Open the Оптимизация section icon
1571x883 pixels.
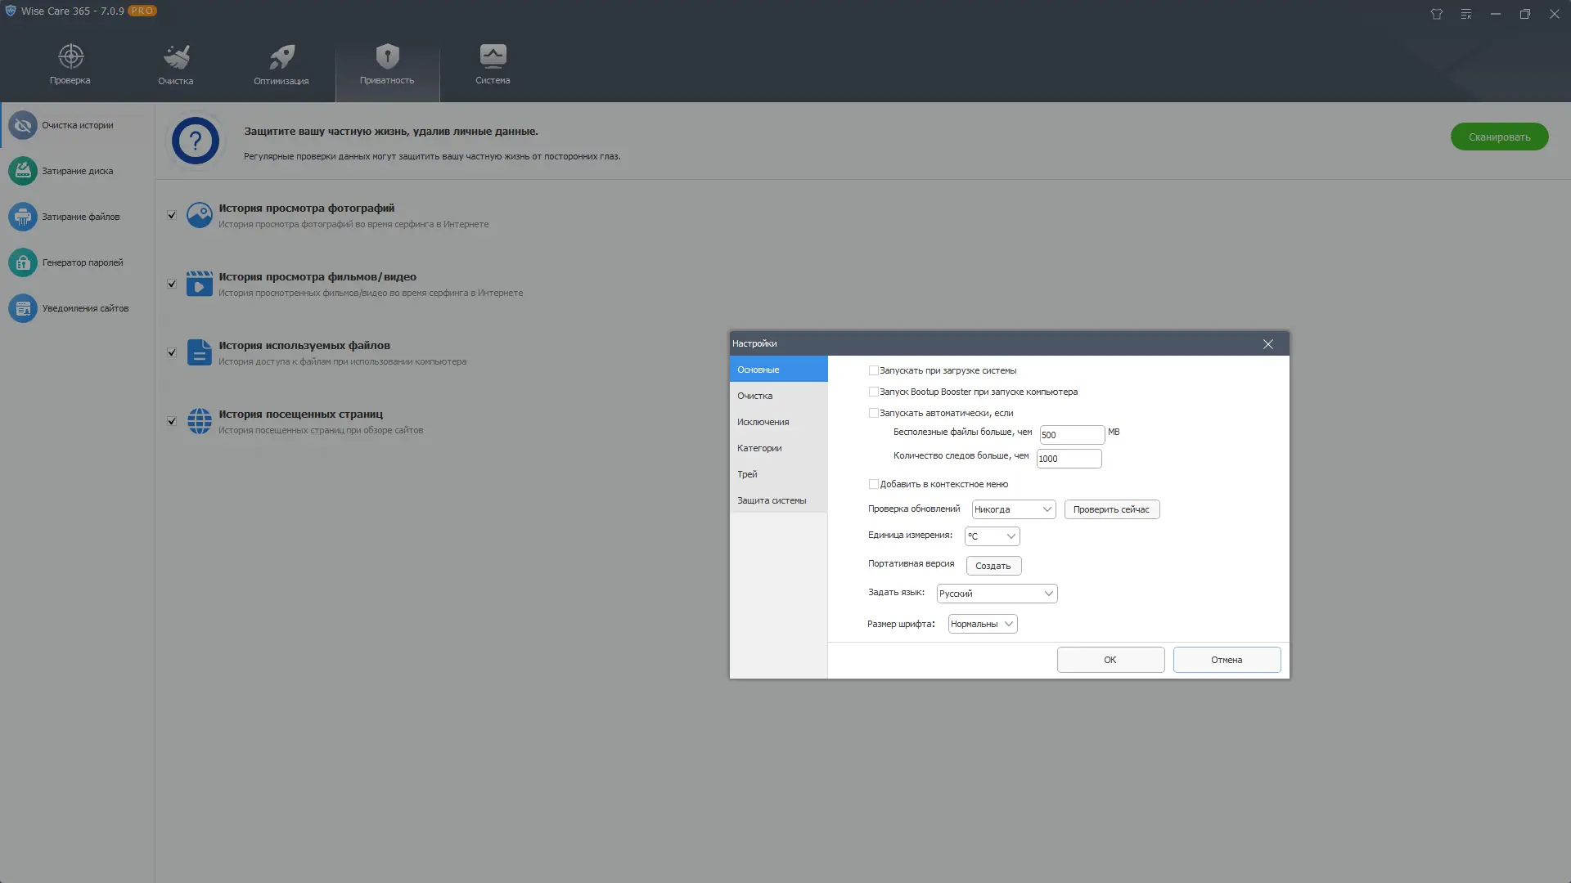coord(281,64)
